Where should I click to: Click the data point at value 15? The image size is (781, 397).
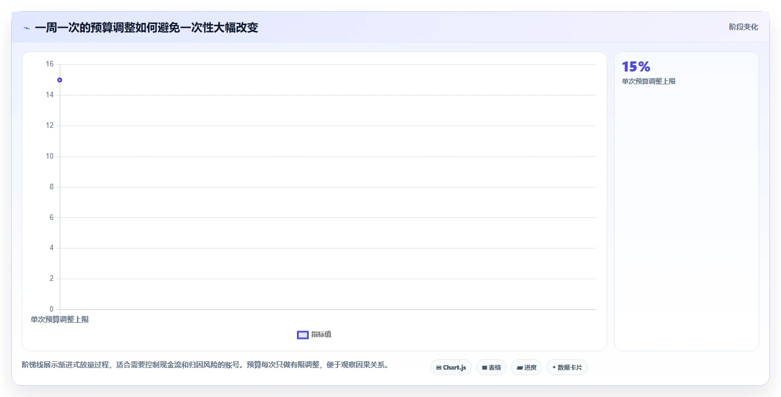(x=60, y=80)
